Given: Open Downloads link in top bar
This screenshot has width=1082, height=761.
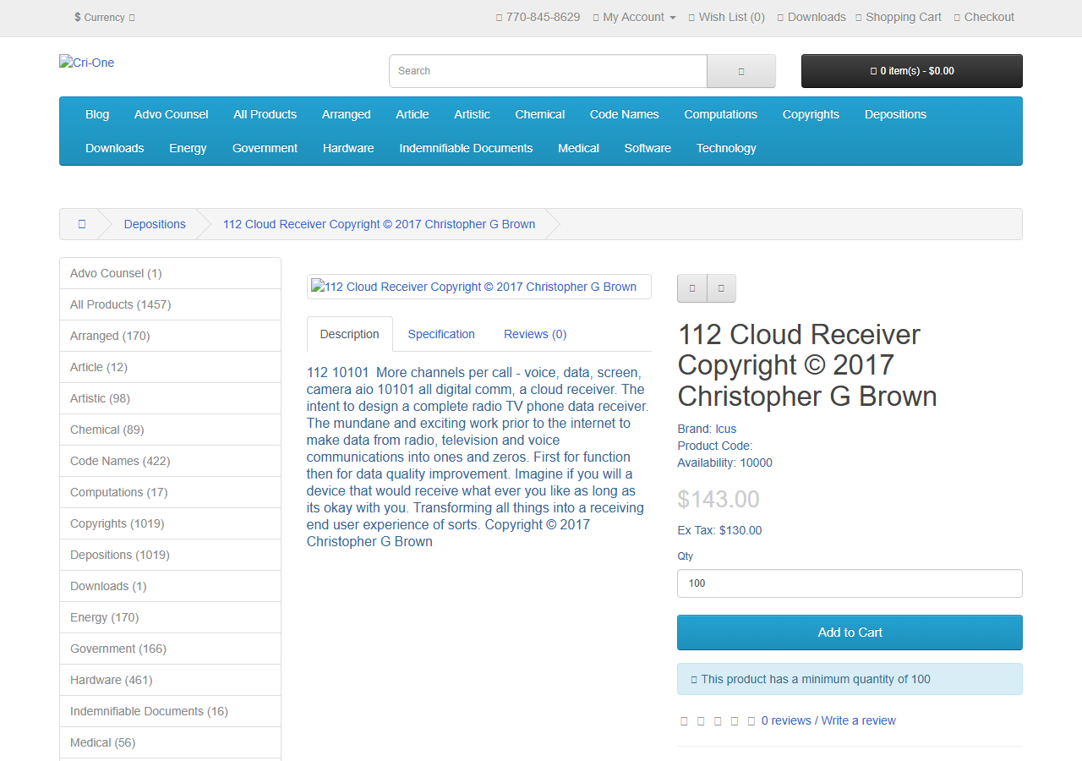Looking at the screenshot, I should tap(811, 17).
